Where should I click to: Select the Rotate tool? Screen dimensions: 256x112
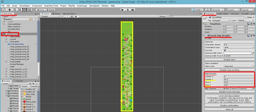(15, 10)
